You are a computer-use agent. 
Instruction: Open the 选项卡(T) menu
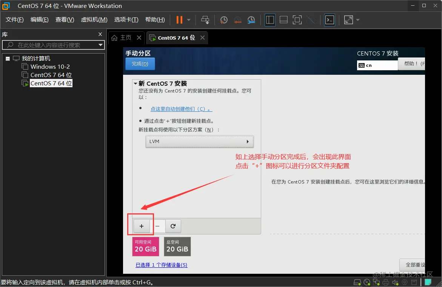[x=126, y=20]
